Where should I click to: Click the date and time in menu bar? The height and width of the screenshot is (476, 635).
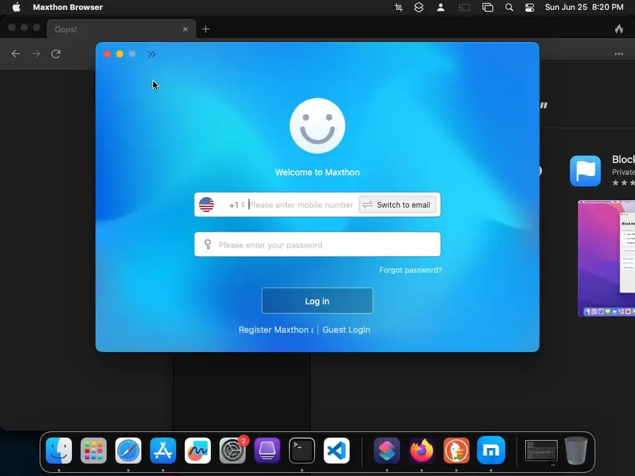584,7
